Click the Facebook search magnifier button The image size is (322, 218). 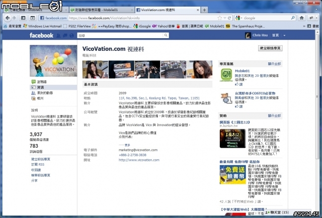pos(166,36)
